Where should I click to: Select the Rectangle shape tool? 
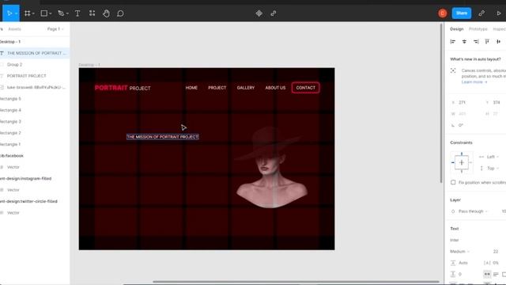click(44, 13)
